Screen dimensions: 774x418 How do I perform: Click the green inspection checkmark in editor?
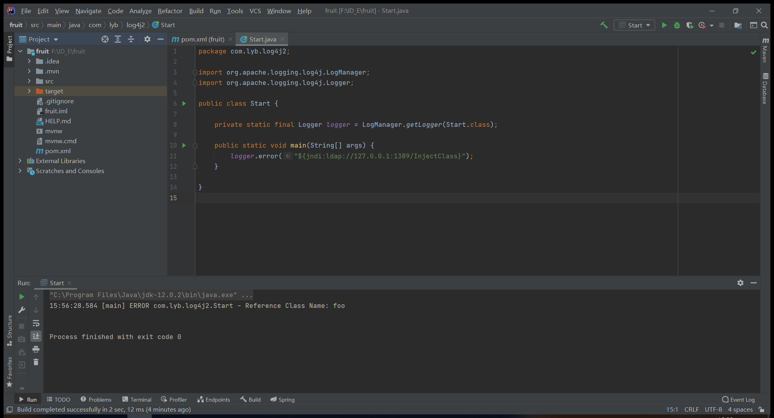(x=754, y=52)
